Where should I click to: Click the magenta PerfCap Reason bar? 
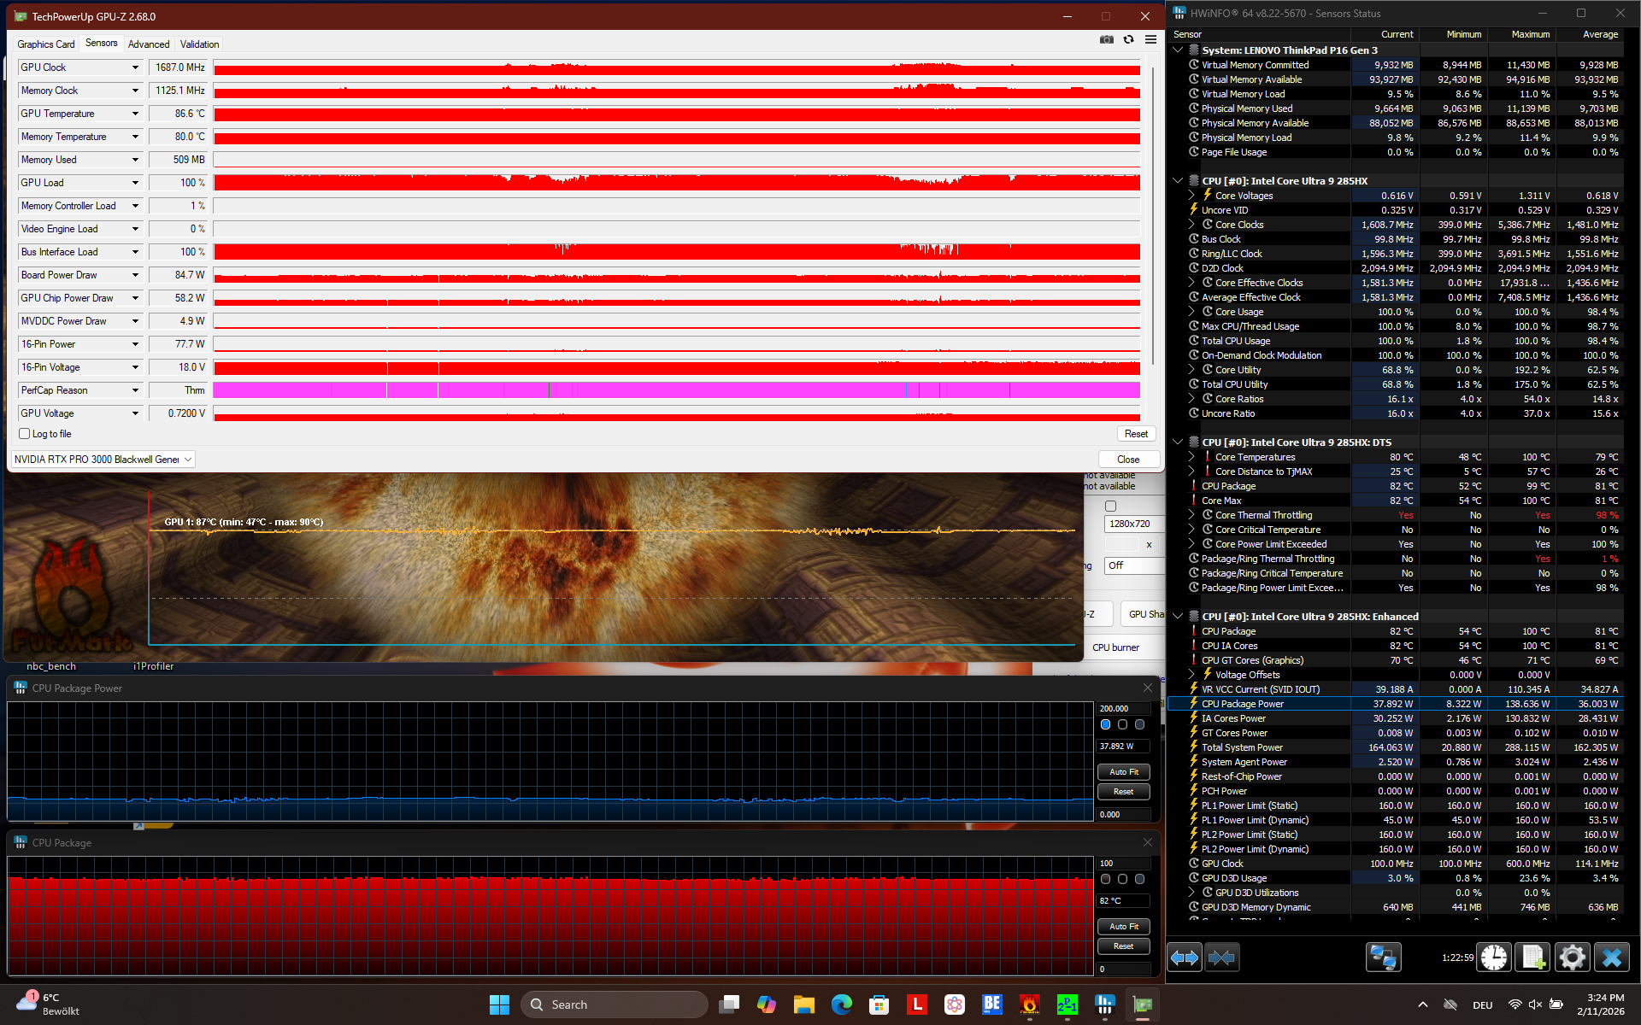(675, 390)
